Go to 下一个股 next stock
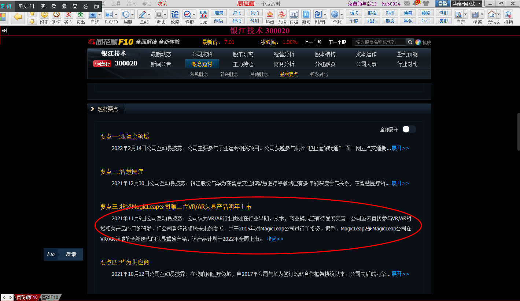This screenshot has width=520, height=301. pyautogui.click(x=337, y=42)
